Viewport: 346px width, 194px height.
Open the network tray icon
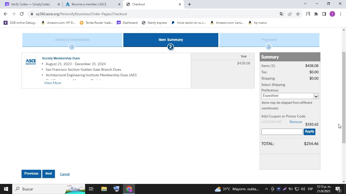(x=297, y=189)
